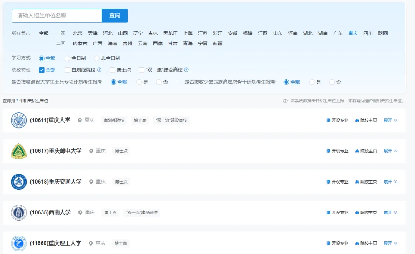Click the (11660)重庆理工大学 name
The width and height of the screenshot is (415, 254).
pos(55,243)
